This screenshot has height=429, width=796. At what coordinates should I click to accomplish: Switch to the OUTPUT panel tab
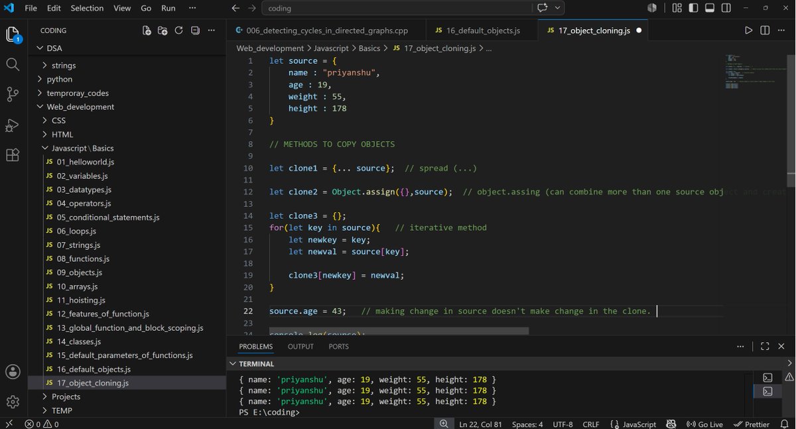(x=300, y=346)
